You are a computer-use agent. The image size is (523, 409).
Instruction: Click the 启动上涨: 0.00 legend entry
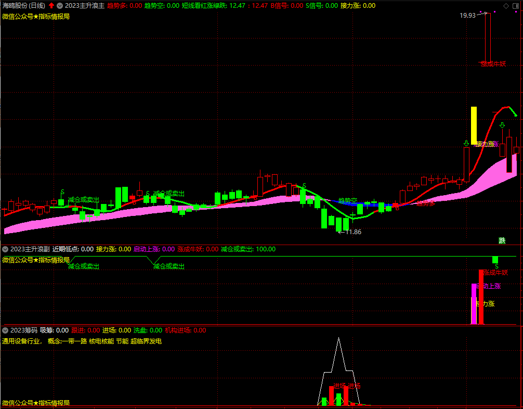click(x=154, y=249)
